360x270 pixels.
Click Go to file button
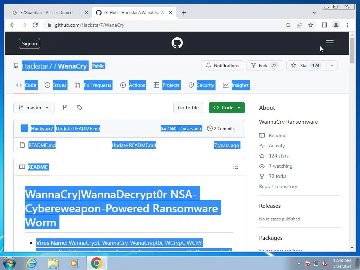[x=188, y=108]
